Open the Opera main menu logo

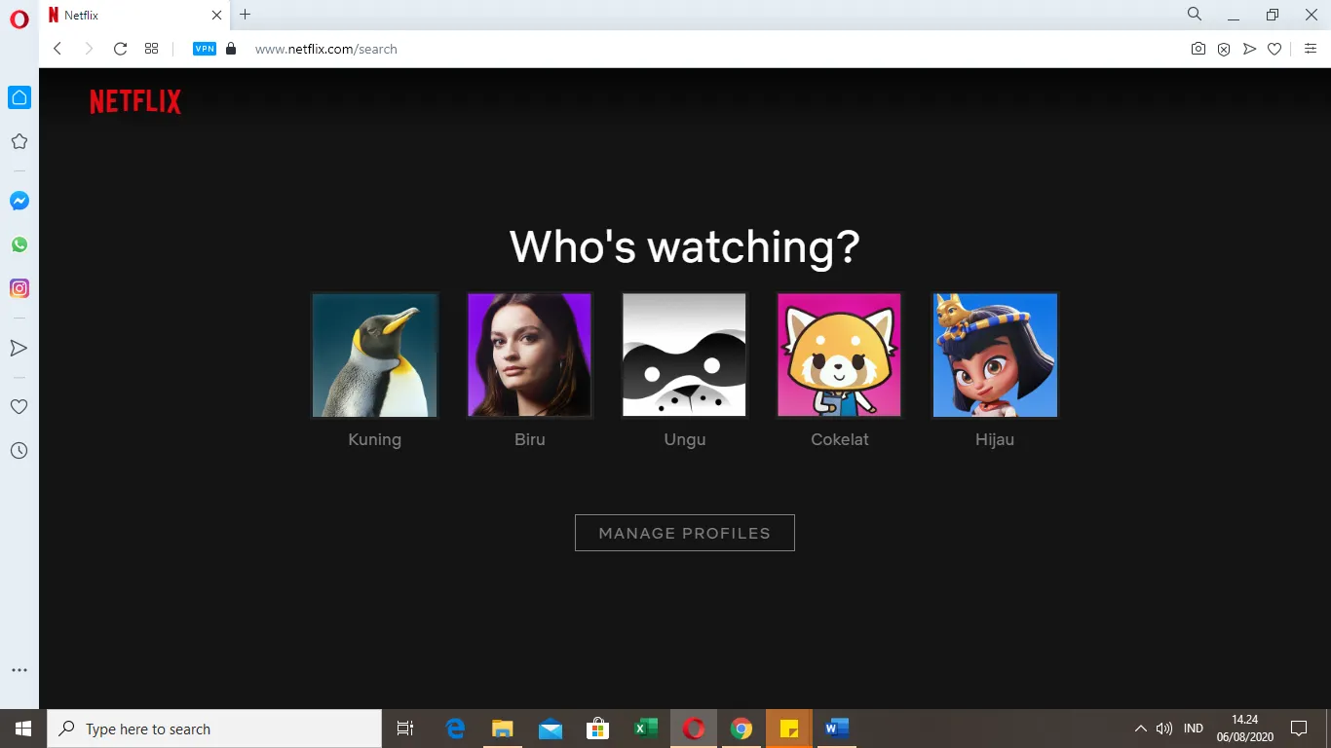[x=19, y=19]
